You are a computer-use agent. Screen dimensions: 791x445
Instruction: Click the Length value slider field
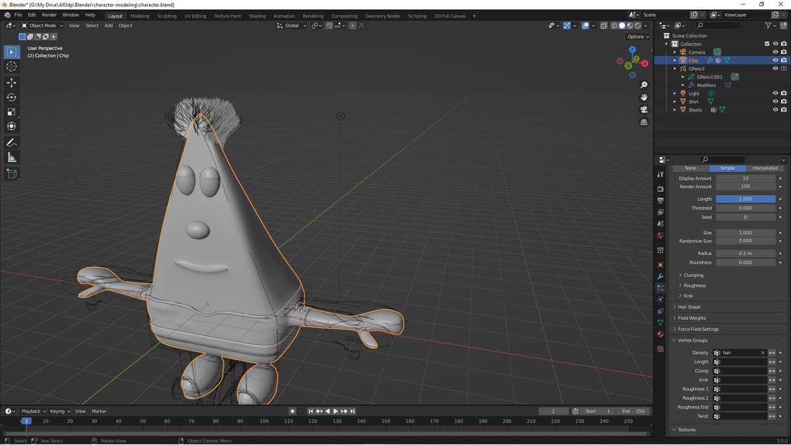746,198
